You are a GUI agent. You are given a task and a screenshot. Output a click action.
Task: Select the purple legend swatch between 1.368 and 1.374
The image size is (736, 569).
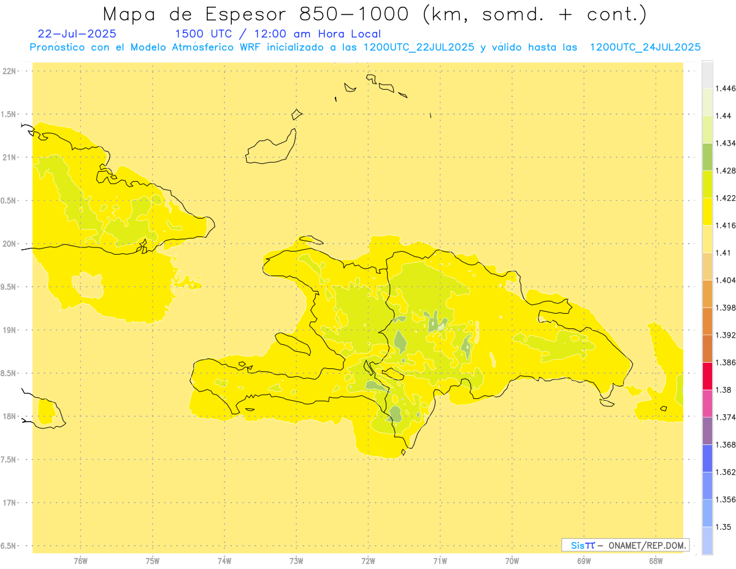click(707, 431)
